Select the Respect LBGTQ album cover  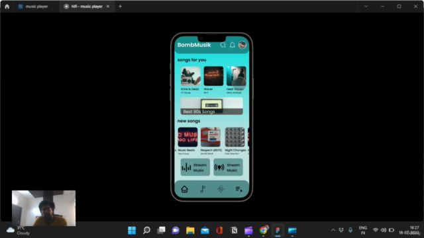click(x=211, y=137)
